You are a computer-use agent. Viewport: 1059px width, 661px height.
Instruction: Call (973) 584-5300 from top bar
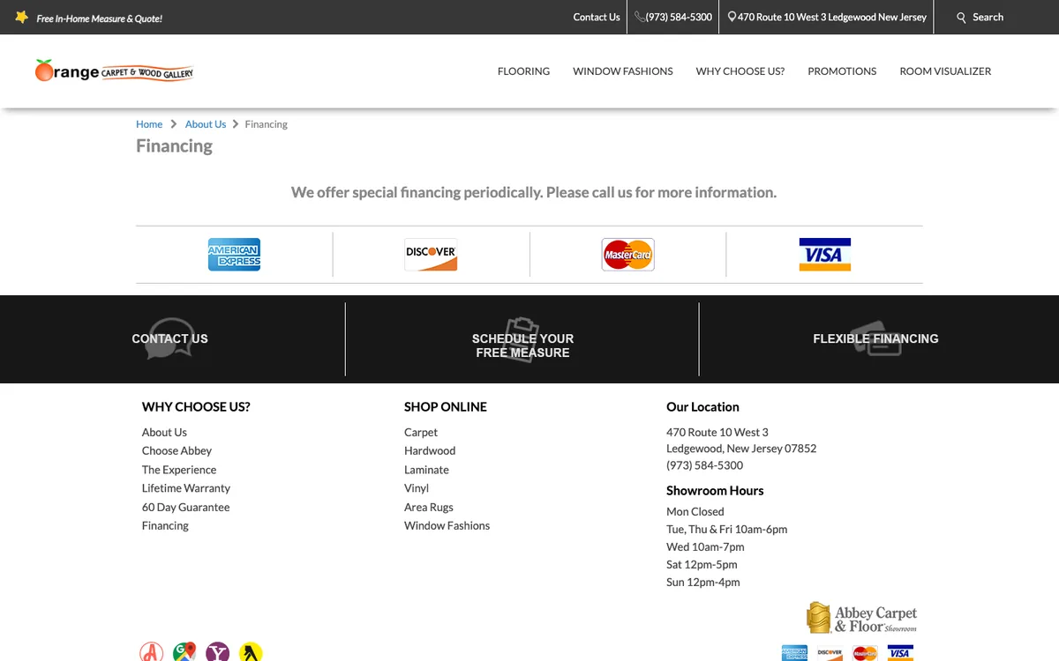point(679,17)
